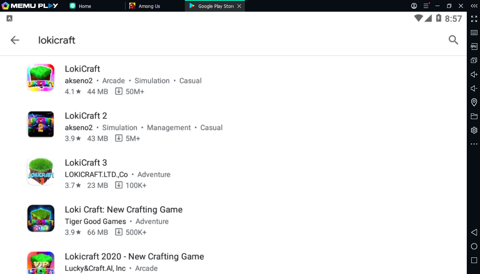Click the 8:57 clock
This screenshot has height=274, width=480.
pos(454,18)
